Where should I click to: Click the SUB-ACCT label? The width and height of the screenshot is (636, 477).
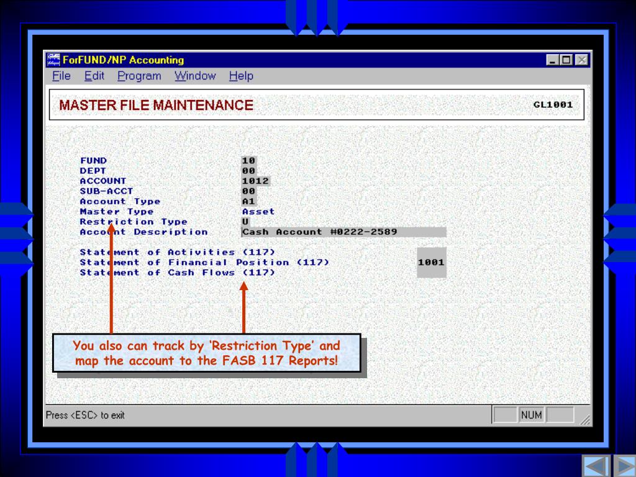[106, 191]
